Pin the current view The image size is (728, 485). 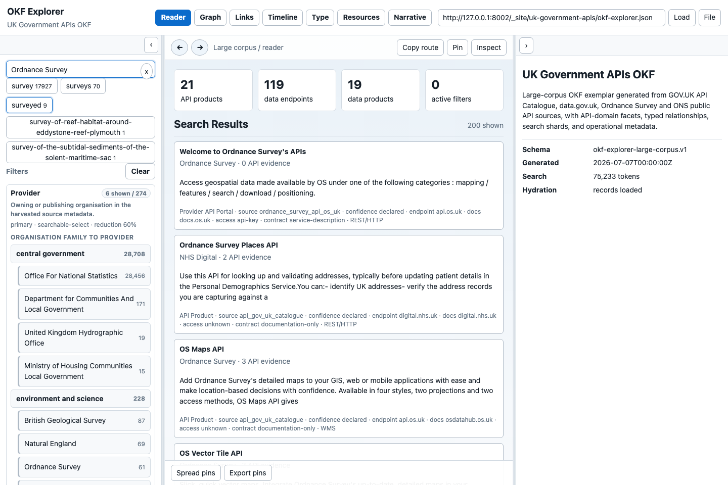pos(458,47)
